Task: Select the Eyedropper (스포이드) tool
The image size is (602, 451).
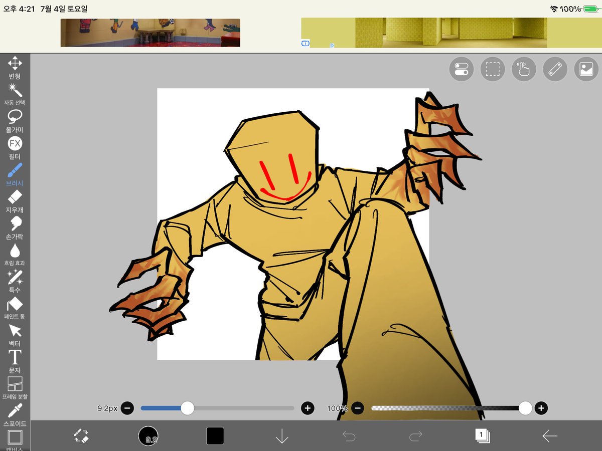Action: 15,415
